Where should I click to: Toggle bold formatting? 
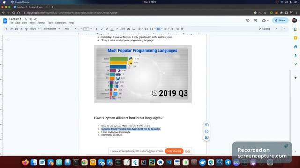pos(97,29)
